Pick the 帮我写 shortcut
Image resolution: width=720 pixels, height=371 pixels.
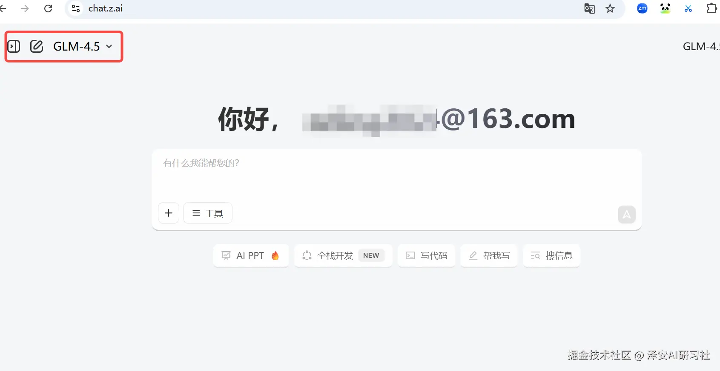(489, 255)
